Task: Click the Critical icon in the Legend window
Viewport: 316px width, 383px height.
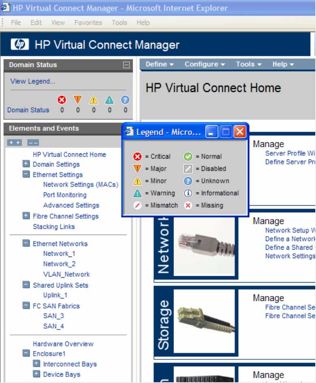Action: point(137,156)
